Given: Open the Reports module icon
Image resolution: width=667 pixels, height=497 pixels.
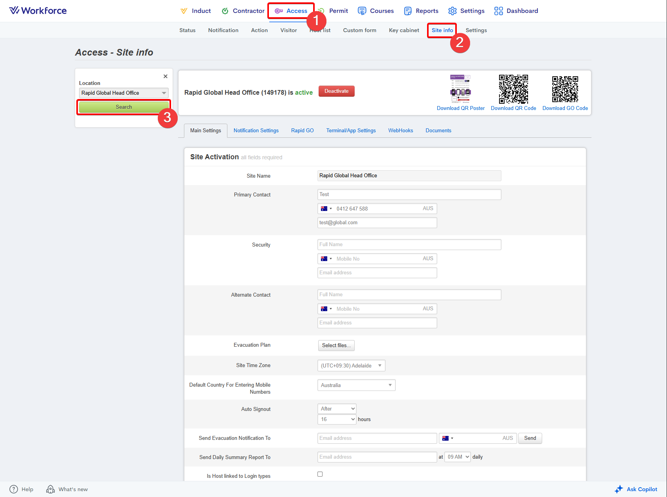Looking at the screenshot, I should (408, 11).
